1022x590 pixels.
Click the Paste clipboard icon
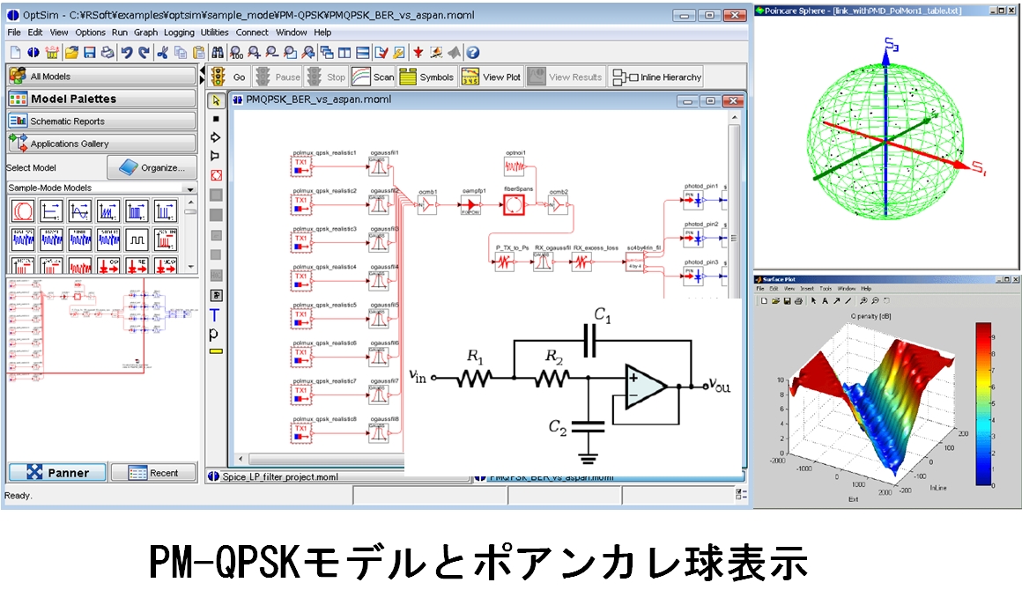coord(199,53)
